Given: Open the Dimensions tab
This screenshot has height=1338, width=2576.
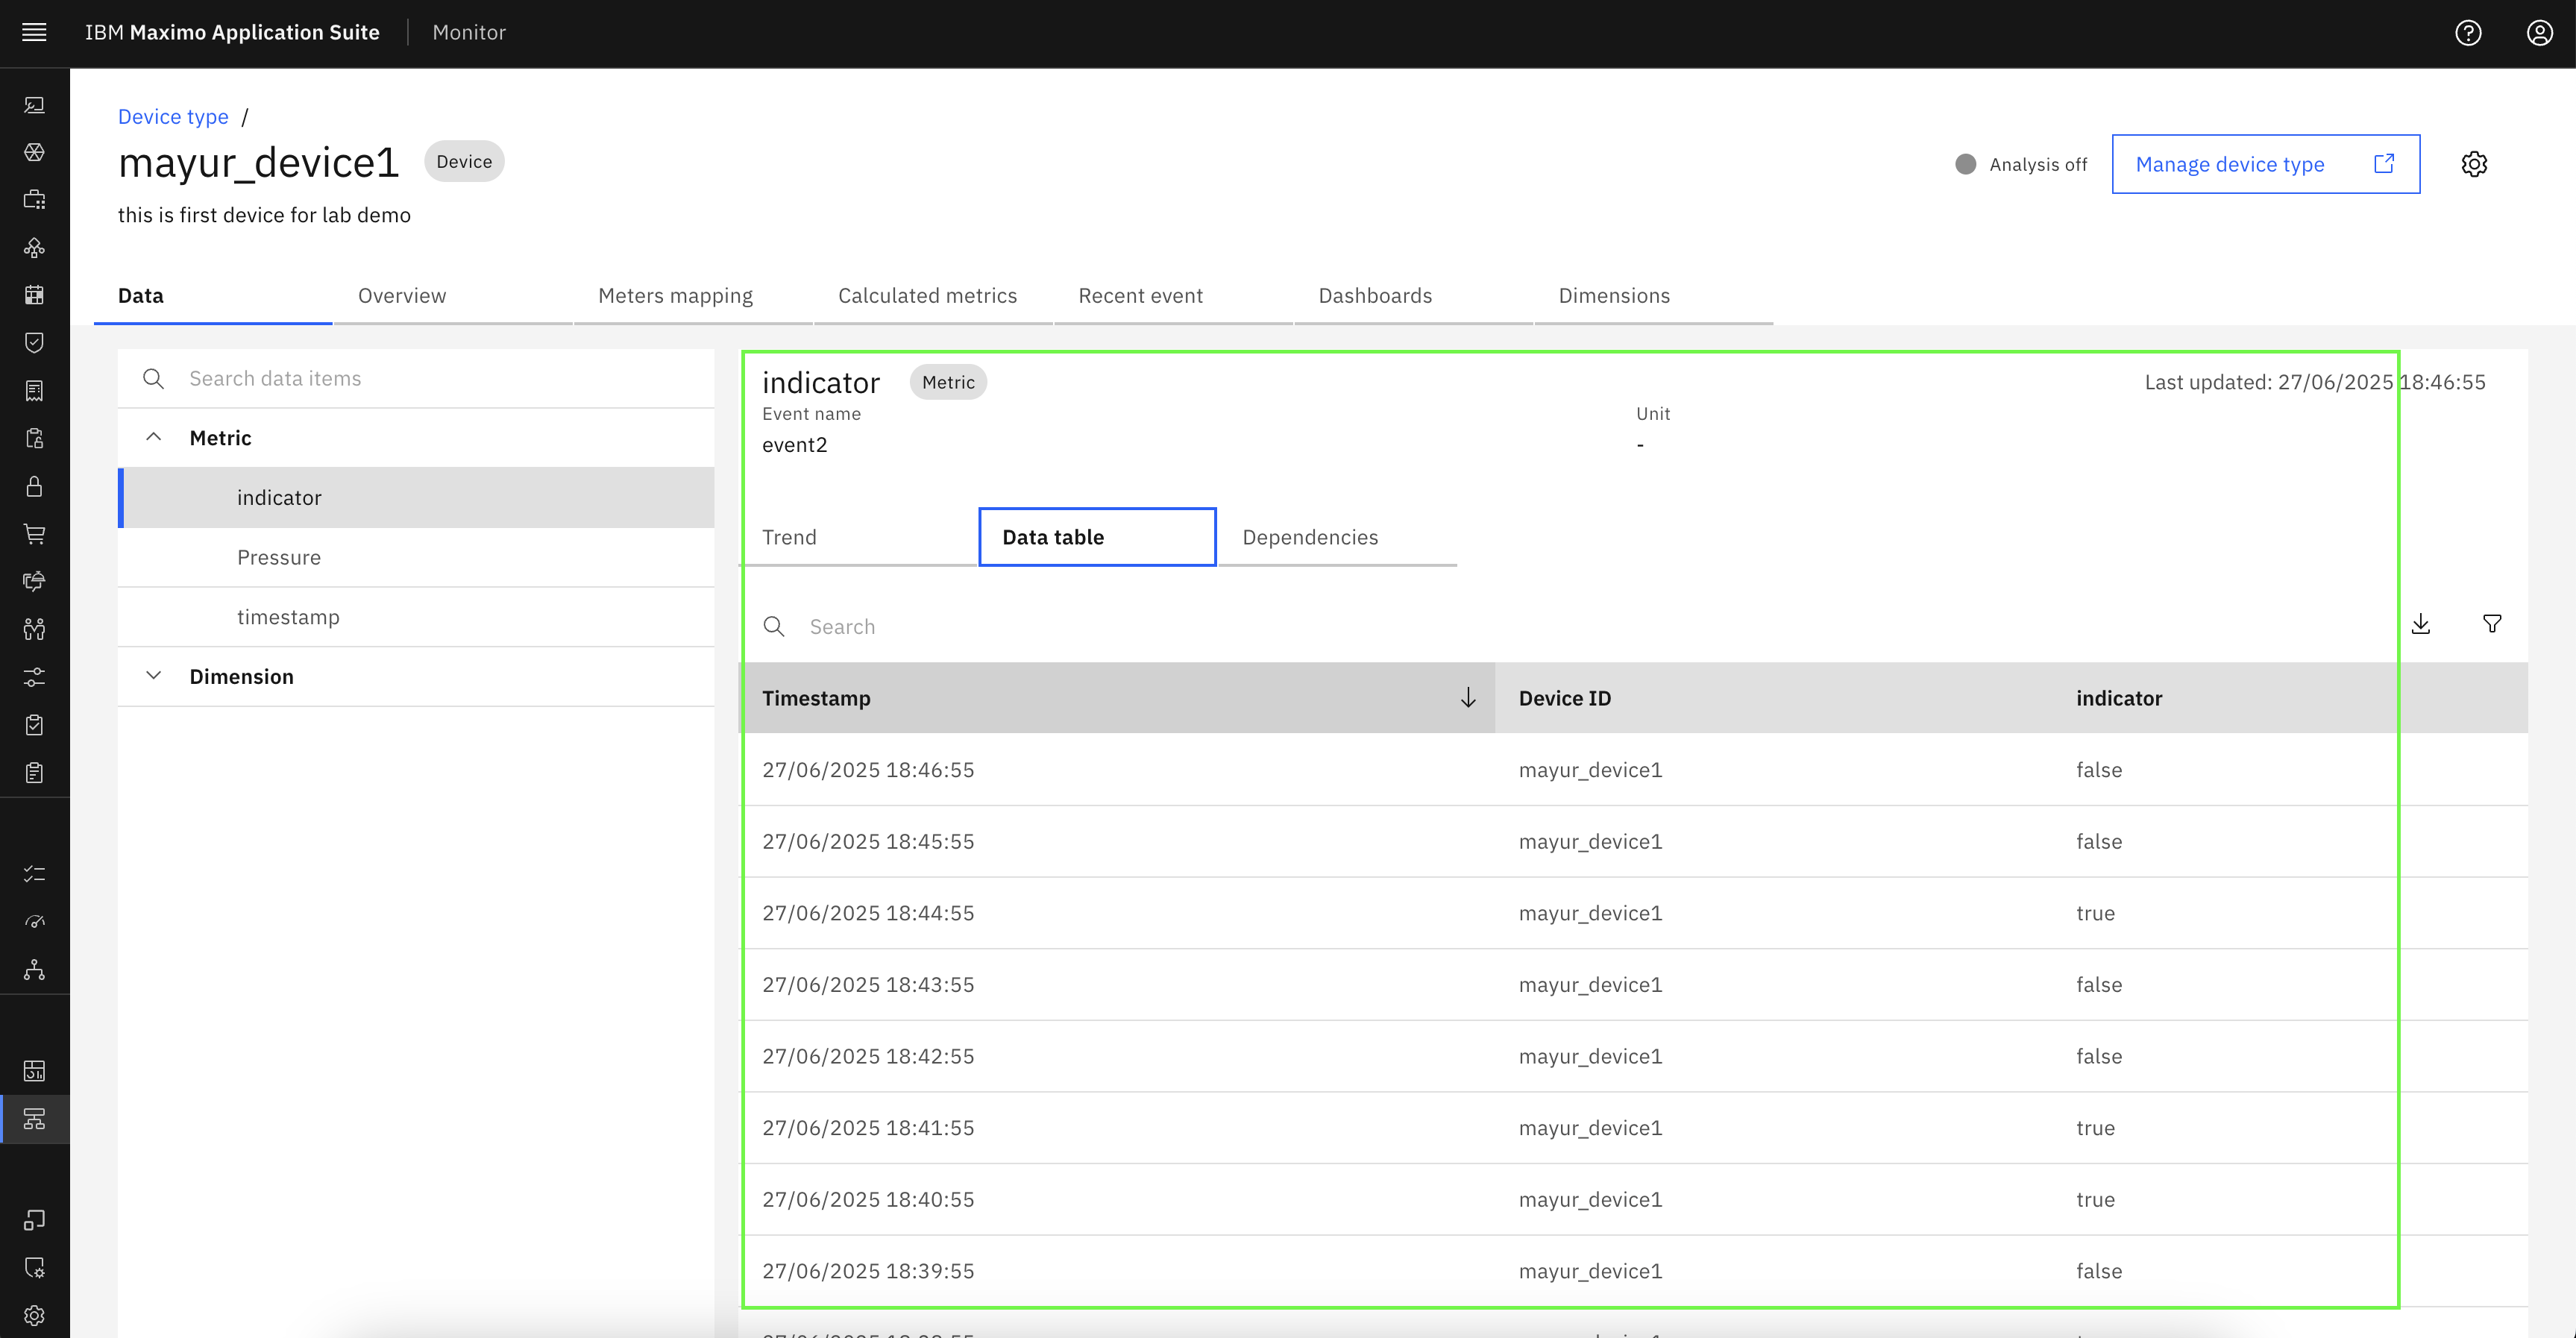Looking at the screenshot, I should [1653, 296].
